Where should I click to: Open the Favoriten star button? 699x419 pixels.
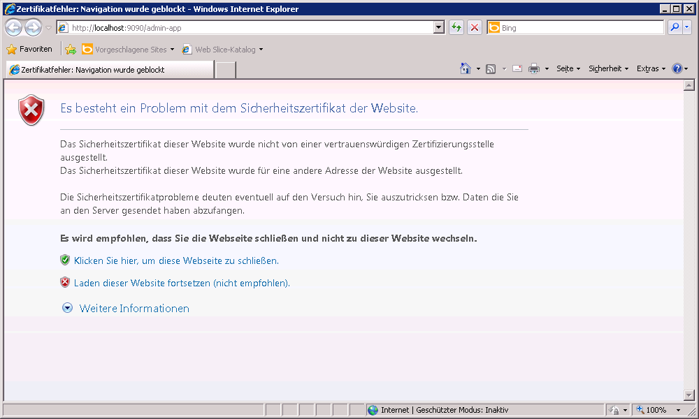pos(29,50)
